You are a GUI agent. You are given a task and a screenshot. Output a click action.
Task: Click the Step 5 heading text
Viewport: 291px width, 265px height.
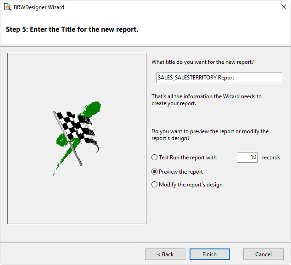tap(72, 29)
